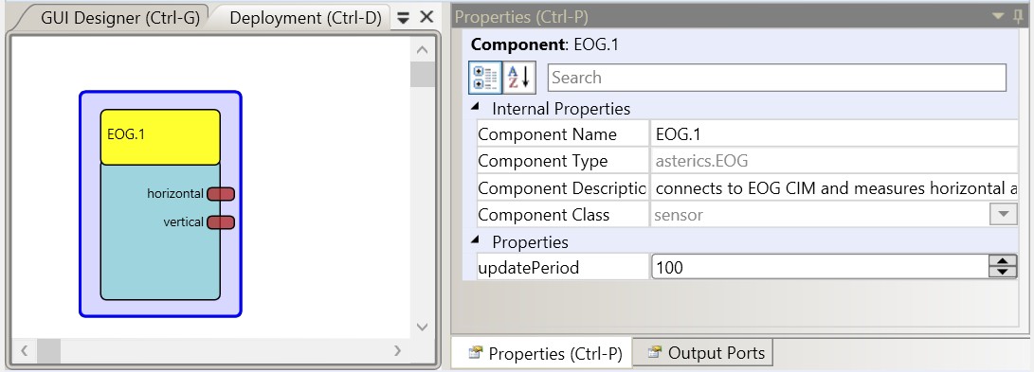The width and height of the screenshot is (1034, 372).
Task: Click the vertical port label
Action: pyautogui.click(x=183, y=222)
